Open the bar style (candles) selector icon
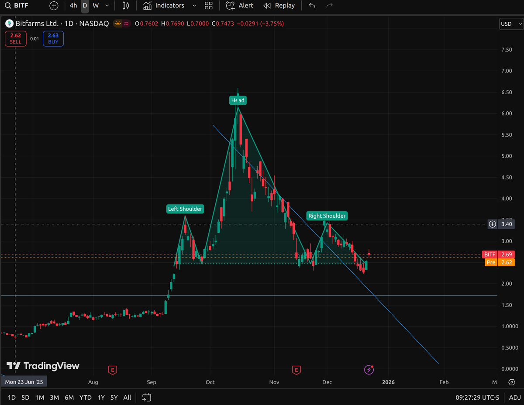 tap(125, 6)
